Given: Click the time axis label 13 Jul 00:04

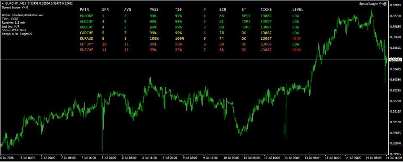Looking at the screenshot, I should click(292, 158).
